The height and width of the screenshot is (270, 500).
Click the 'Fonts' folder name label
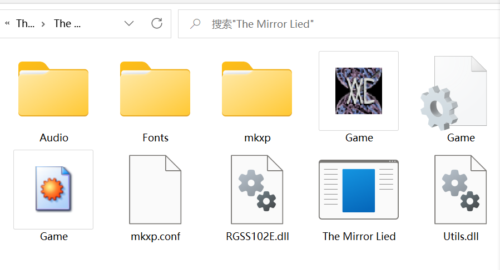click(155, 137)
